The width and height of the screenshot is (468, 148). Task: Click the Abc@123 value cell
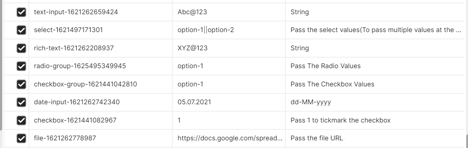[x=229, y=12]
